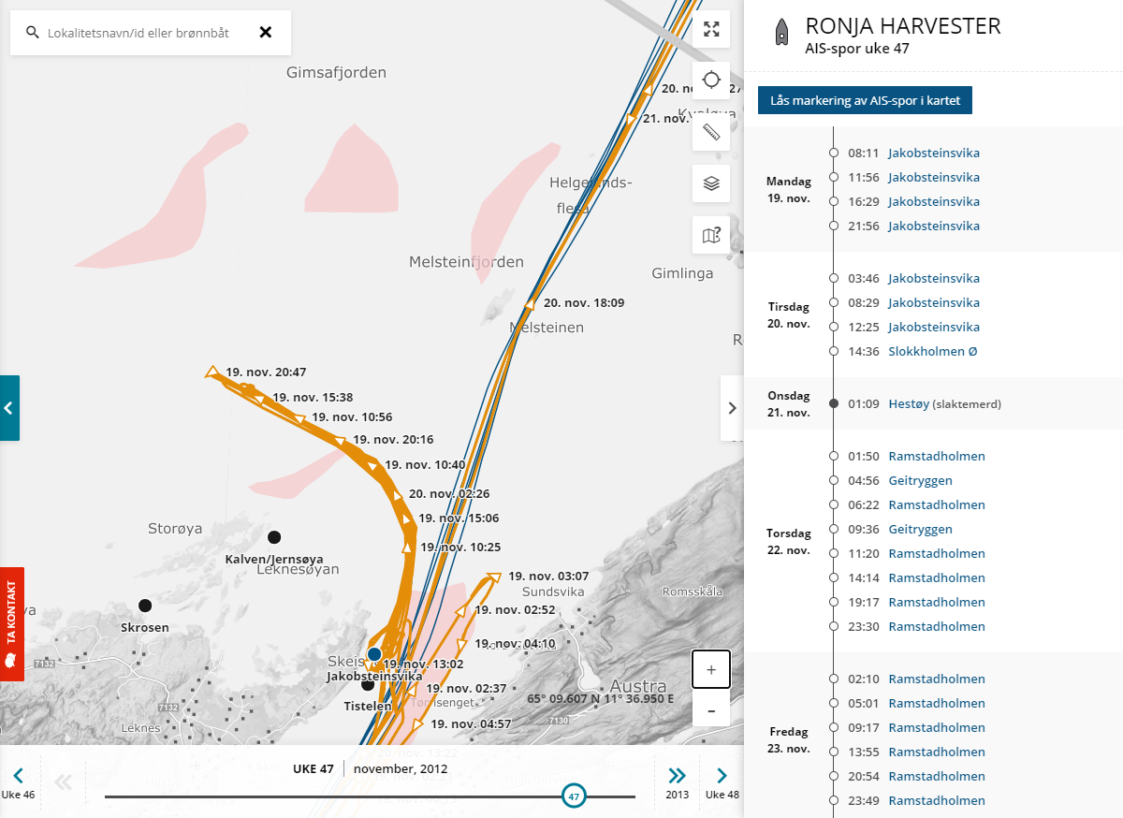
Task: Open 08:29 Jakobsteinsvika visit link
Action: (x=934, y=302)
